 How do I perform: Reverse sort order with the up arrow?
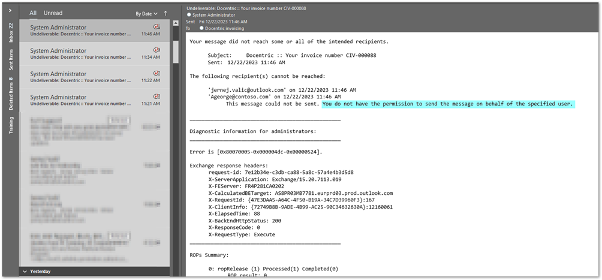(165, 13)
